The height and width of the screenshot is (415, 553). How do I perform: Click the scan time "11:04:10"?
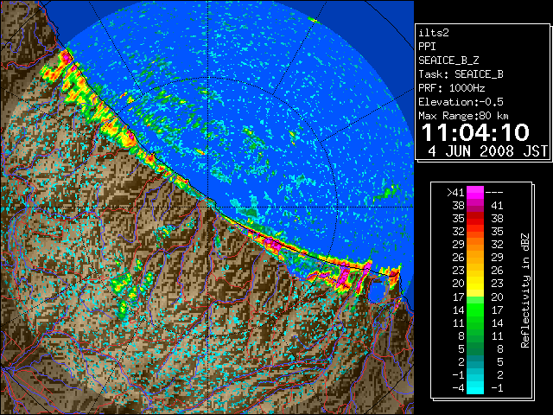(x=475, y=132)
